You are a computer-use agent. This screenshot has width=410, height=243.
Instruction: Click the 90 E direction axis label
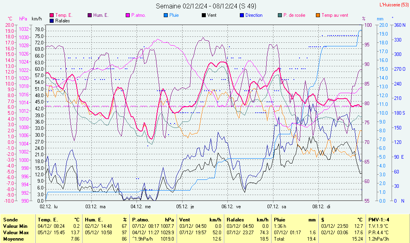(x=399, y=157)
